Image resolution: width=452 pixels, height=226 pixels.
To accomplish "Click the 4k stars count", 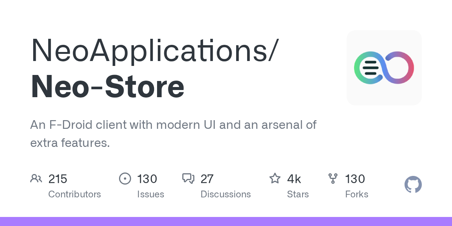I will 294,179.
